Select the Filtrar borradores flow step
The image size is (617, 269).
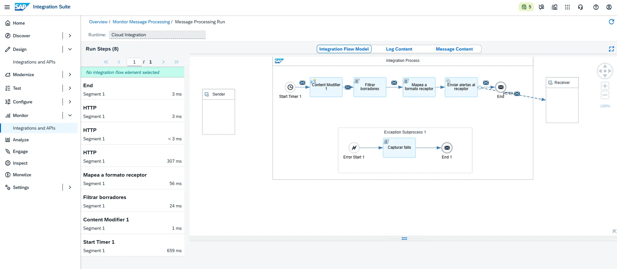tap(370, 87)
